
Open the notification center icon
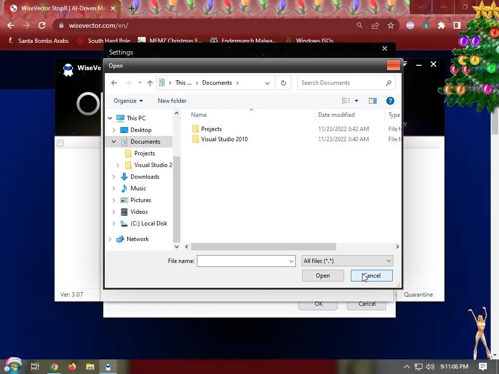[x=483, y=366]
